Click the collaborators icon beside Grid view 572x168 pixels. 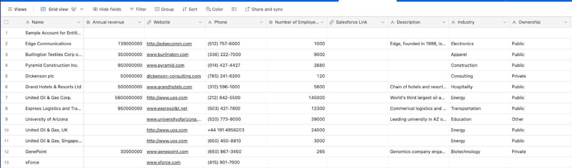(74, 9)
